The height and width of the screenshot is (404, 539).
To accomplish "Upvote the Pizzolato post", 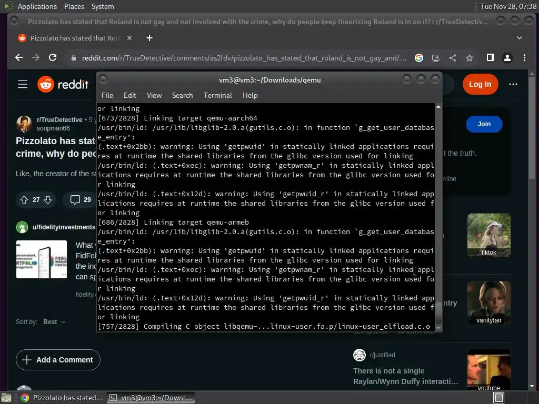I will (24, 199).
